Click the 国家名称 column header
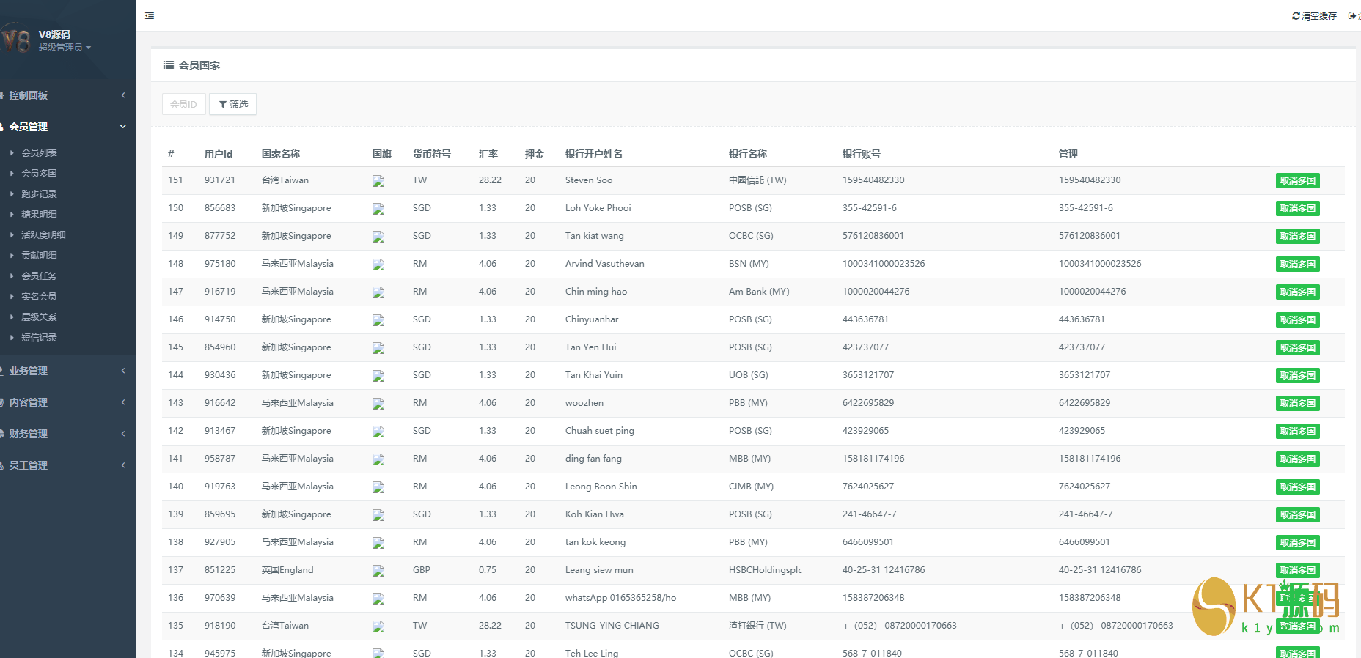This screenshot has width=1361, height=658. 281,154
